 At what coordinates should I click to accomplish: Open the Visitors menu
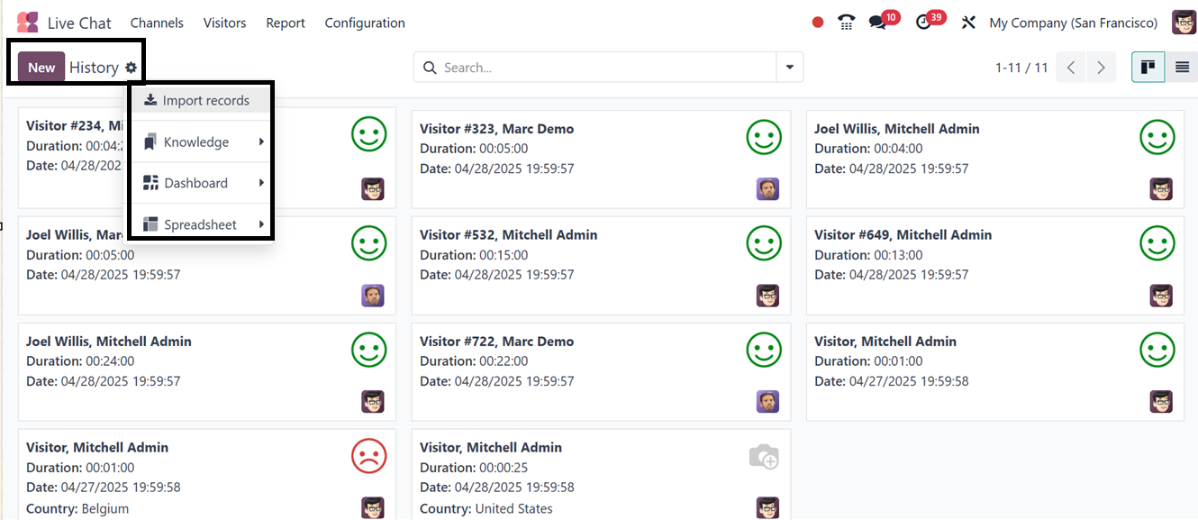point(224,23)
